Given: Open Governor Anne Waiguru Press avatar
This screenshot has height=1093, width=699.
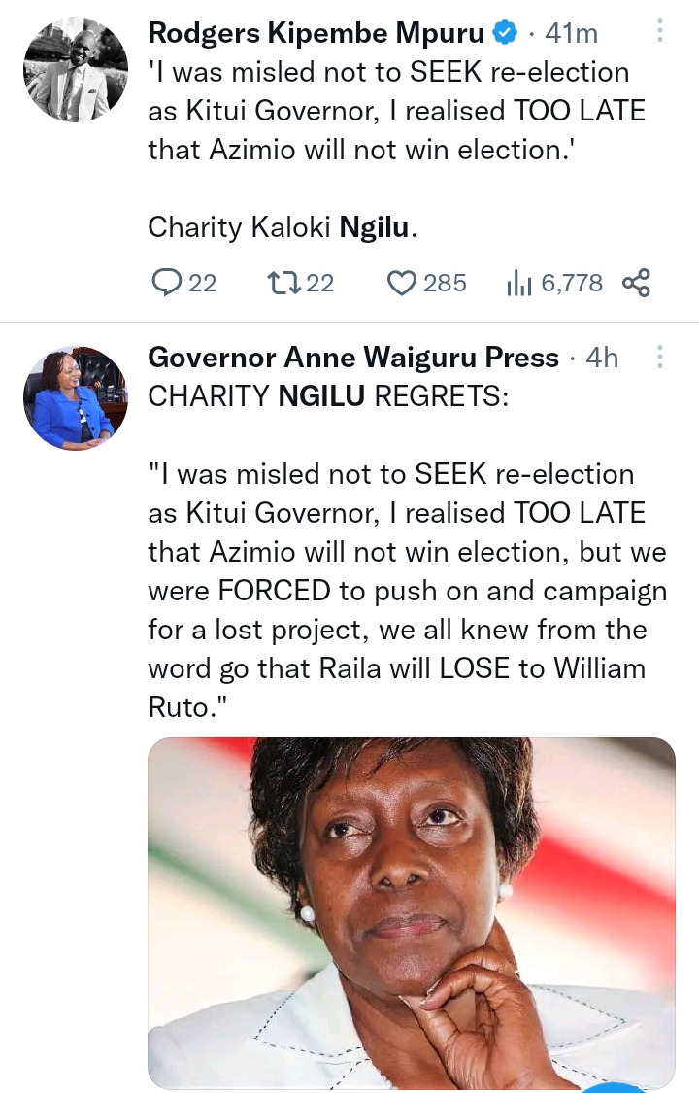Looking at the screenshot, I should point(76,397).
